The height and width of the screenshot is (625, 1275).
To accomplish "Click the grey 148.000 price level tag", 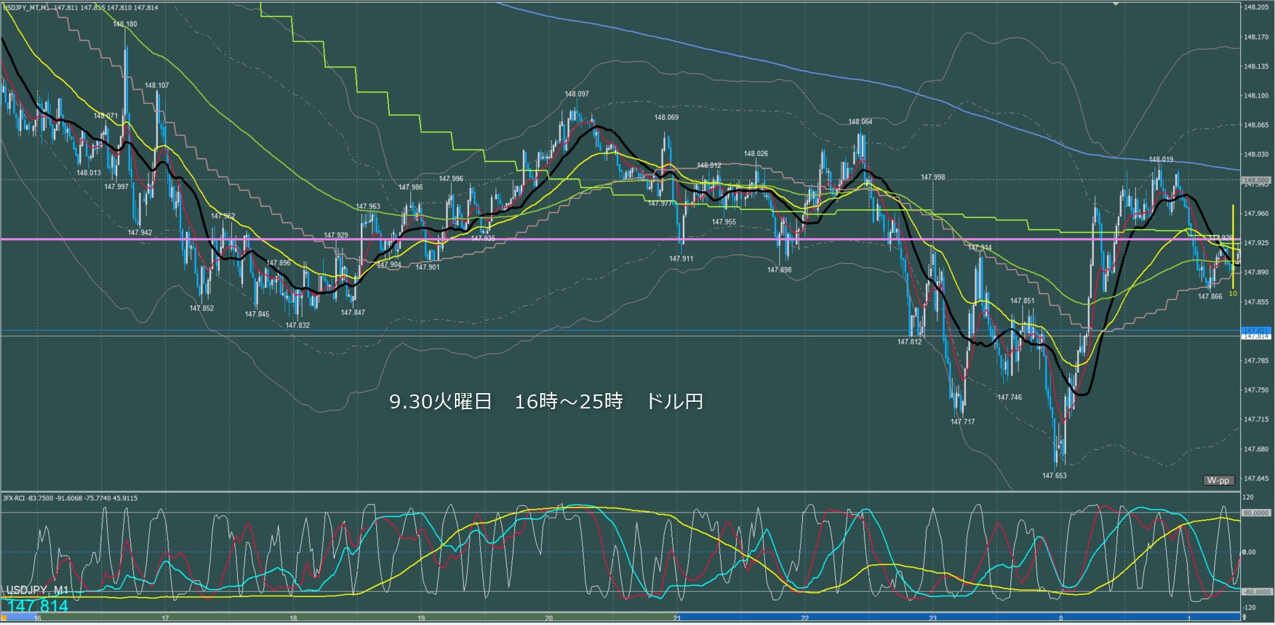I will [x=1256, y=181].
